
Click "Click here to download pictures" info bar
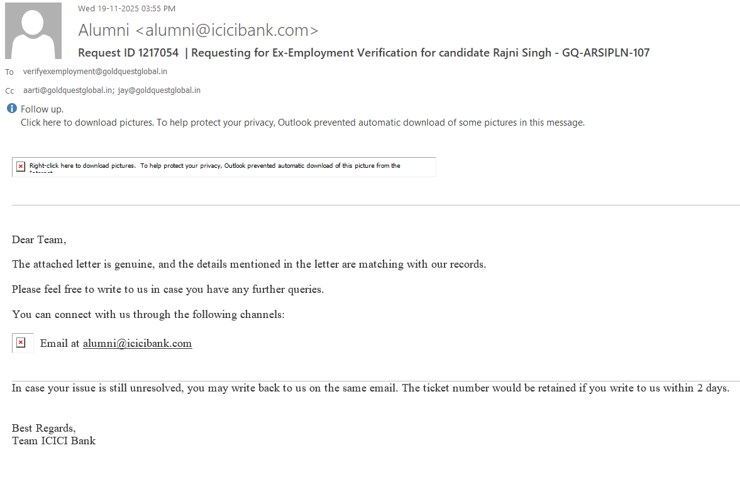(x=302, y=123)
